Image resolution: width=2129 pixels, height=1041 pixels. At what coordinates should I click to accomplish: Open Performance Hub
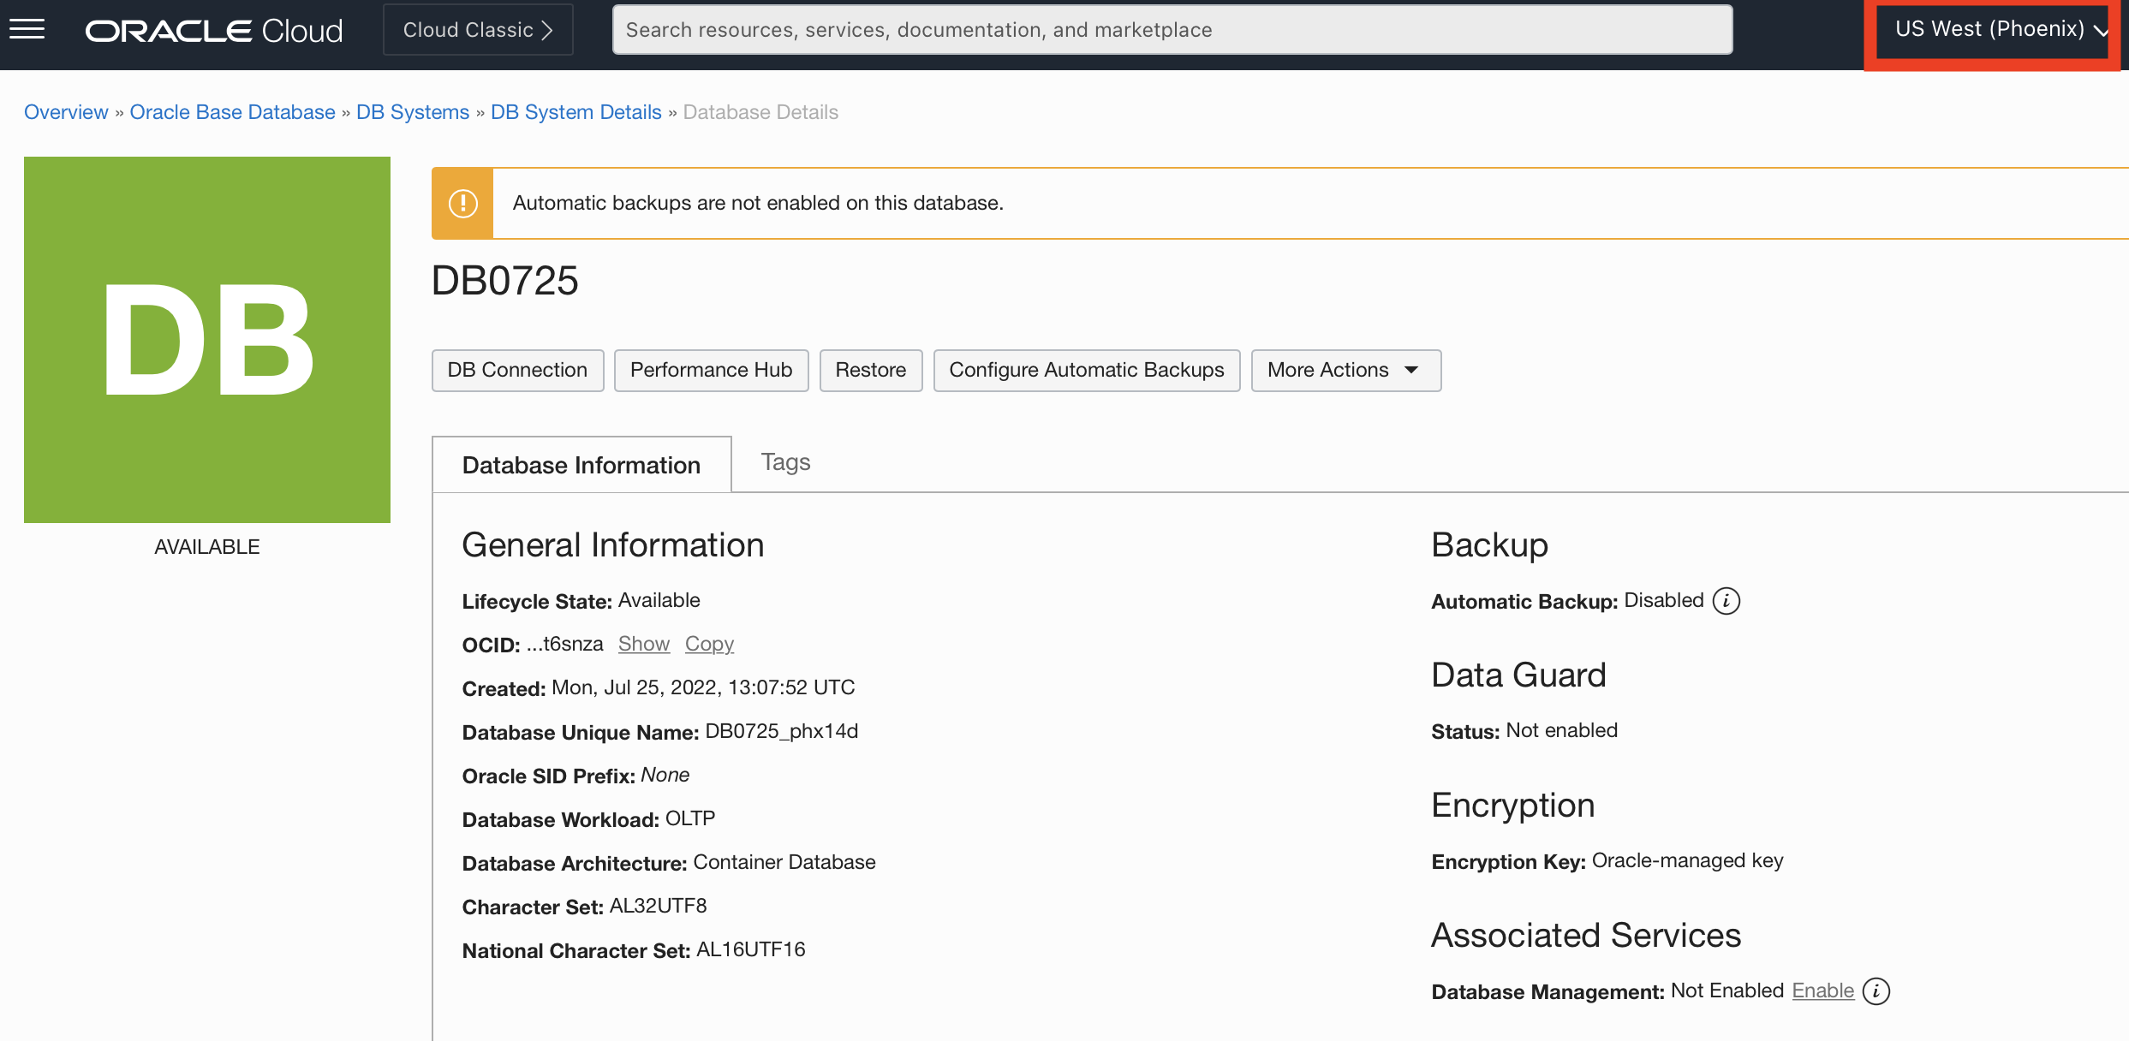point(711,370)
